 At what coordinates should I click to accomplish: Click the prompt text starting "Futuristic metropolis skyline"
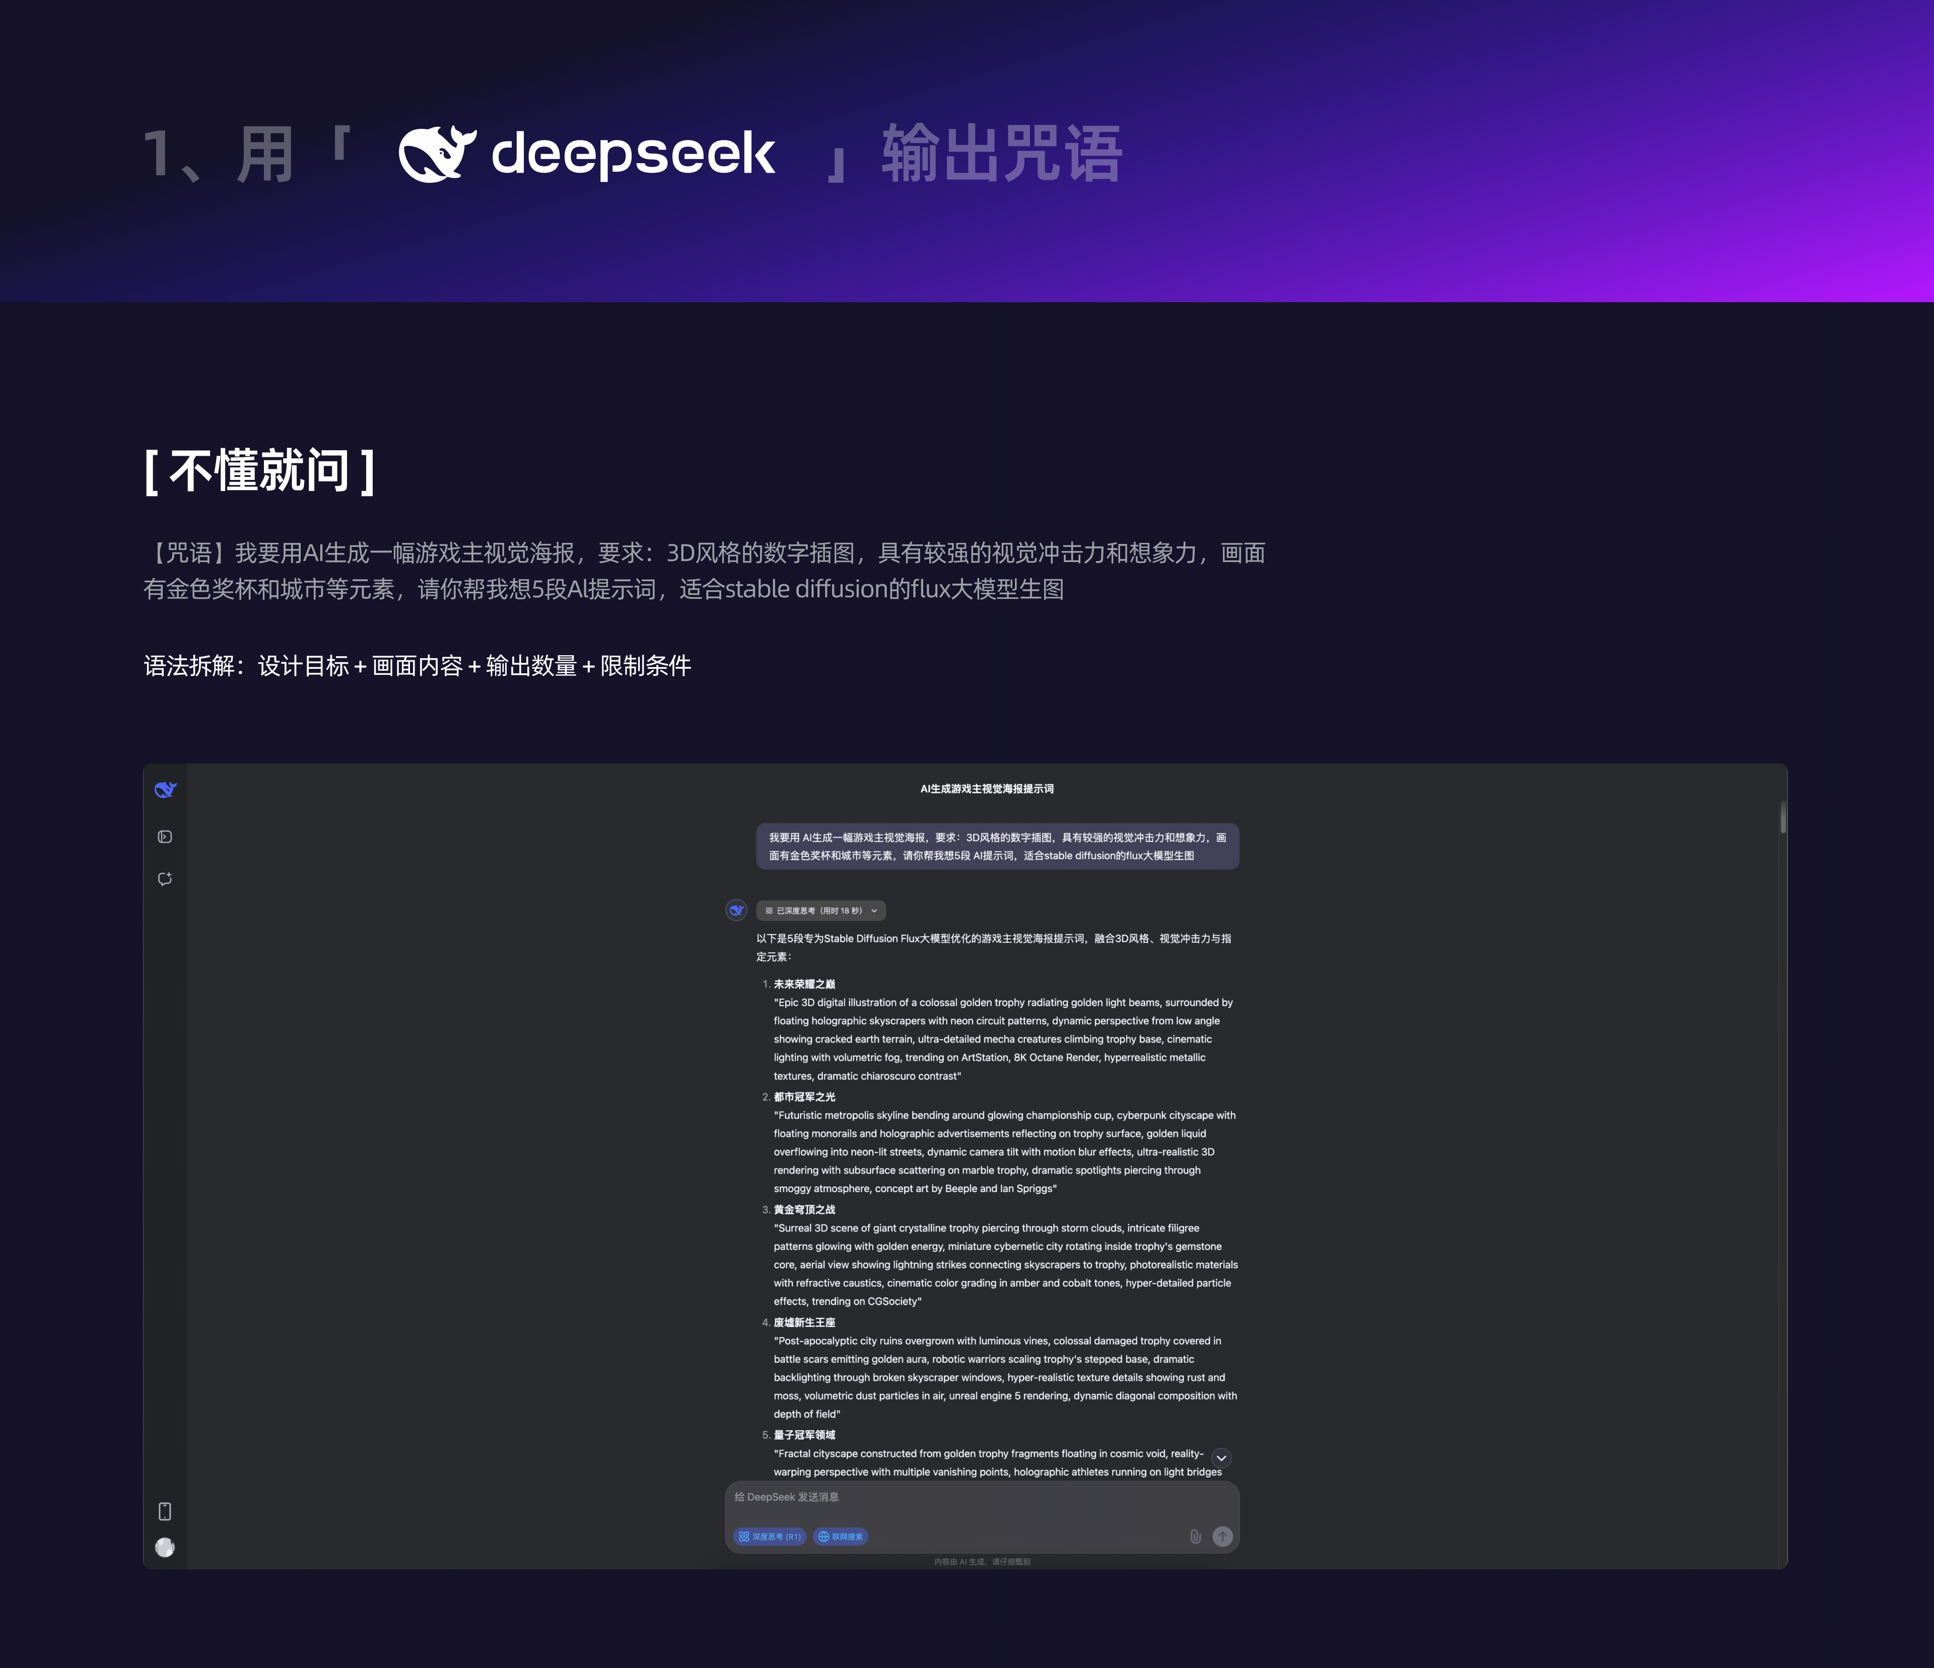(x=1004, y=1152)
